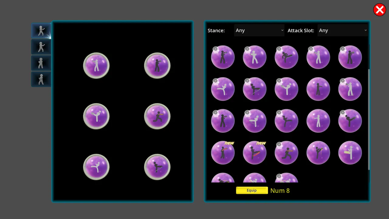Select bottom-right equipped black kick slot

click(157, 167)
